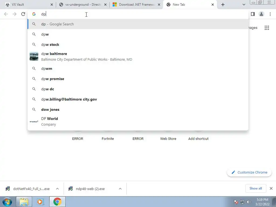Screen dimensions: 276x207
Task: Open the Action Center flag icon
Action: tap(236, 202)
